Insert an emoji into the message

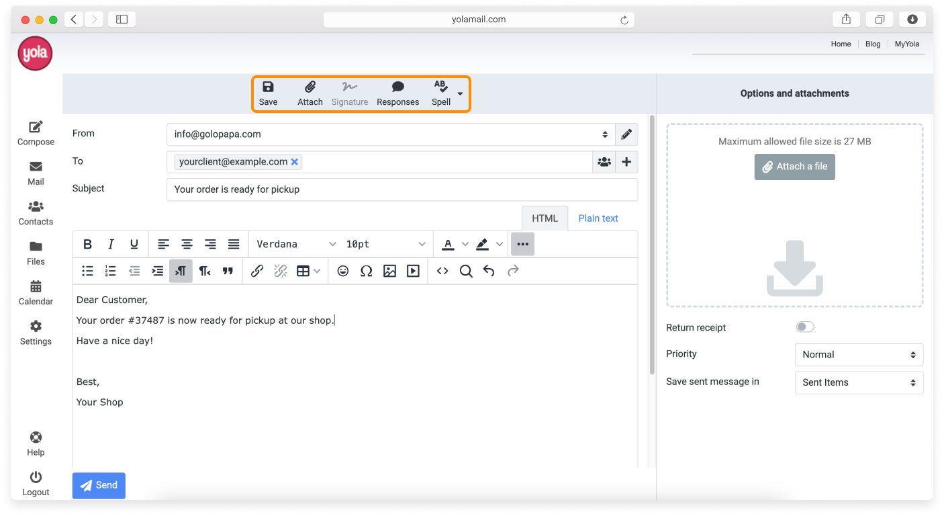coord(343,271)
